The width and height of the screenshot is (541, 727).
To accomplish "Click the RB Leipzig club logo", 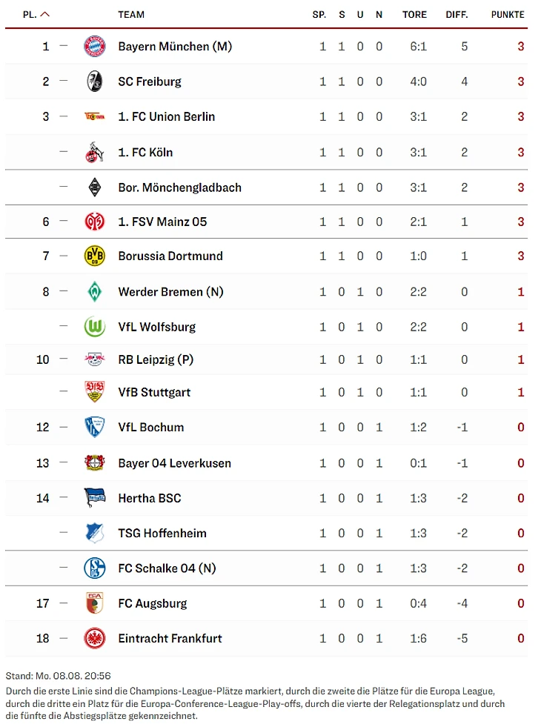I will click(x=94, y=359).
